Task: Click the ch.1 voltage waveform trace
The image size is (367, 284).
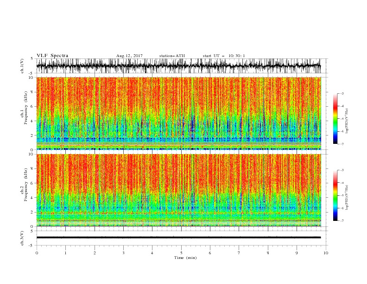Action: [178, 66]
